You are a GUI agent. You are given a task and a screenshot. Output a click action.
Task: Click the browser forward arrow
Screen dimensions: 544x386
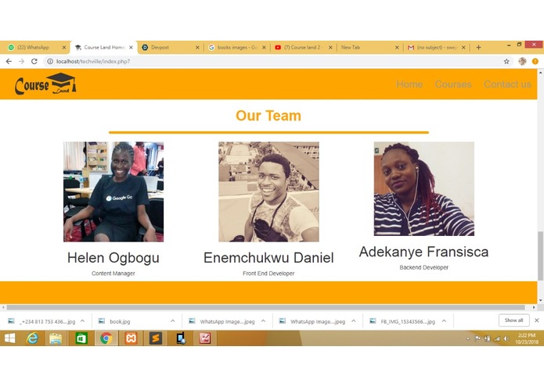pyautogui.click(x=21, y=61)
